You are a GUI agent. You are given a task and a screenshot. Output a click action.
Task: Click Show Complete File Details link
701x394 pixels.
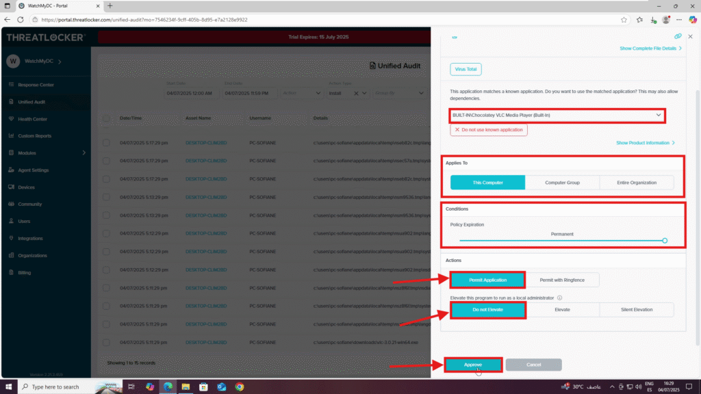click(650, 49)
